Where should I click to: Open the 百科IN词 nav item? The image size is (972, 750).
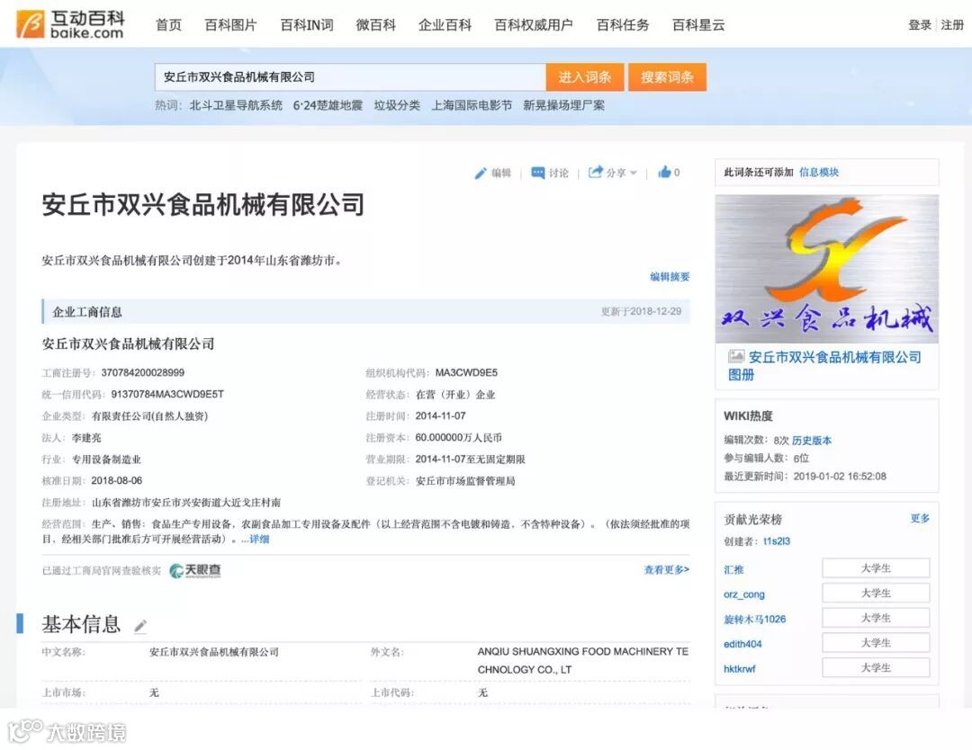(x=306, y=25)
